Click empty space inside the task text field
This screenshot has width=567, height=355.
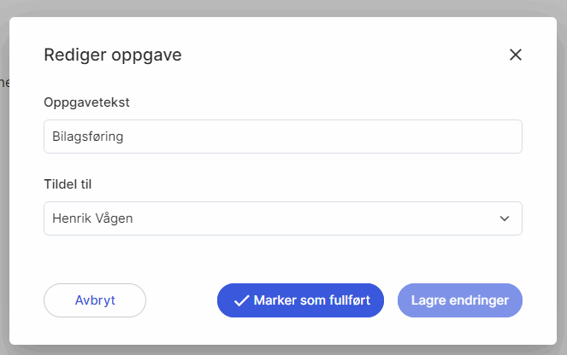[x=342, y=137]
